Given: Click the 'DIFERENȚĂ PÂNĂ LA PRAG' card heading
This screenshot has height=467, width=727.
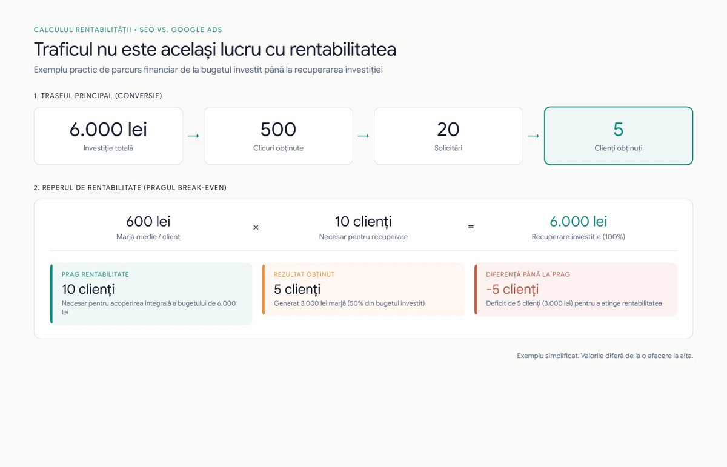Looking at the screenshot, I should pos(528,274).
